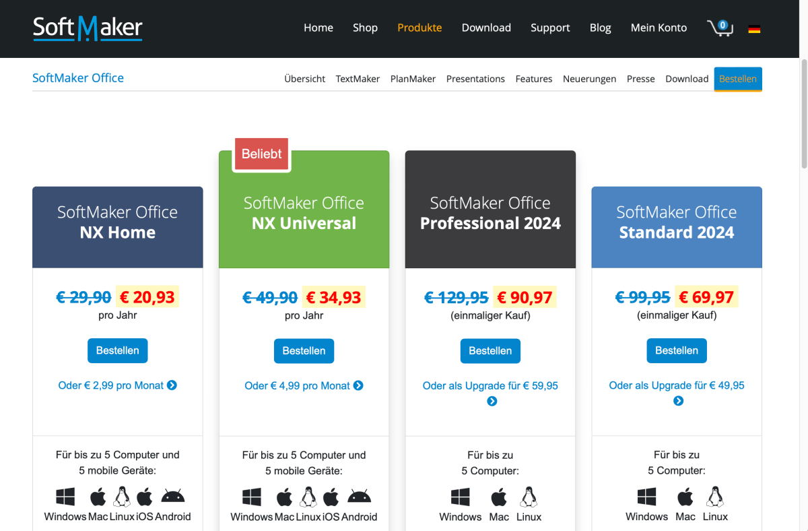The width and height of the screenshot is (808, 531).
Task: Click the struck-through € 129,95 price
Action: [457, 297]
